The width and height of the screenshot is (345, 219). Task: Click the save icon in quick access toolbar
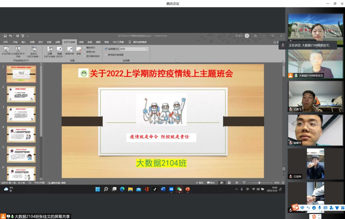(x=5, y=36)
